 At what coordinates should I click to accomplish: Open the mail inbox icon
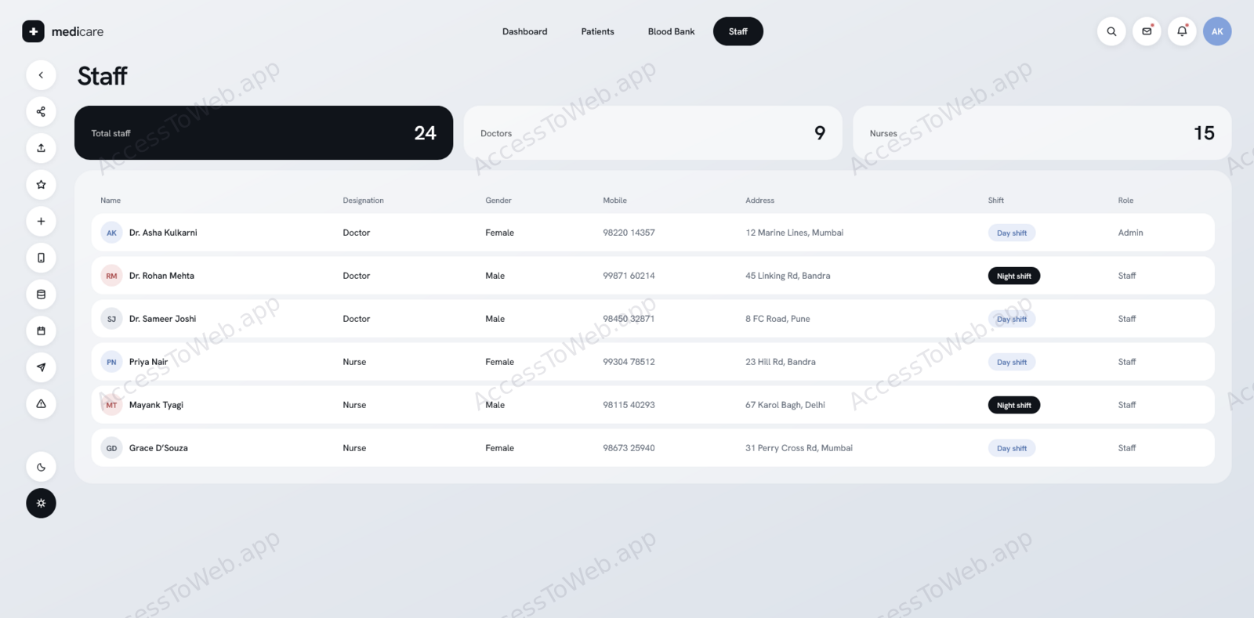(x=1147, y=31)
